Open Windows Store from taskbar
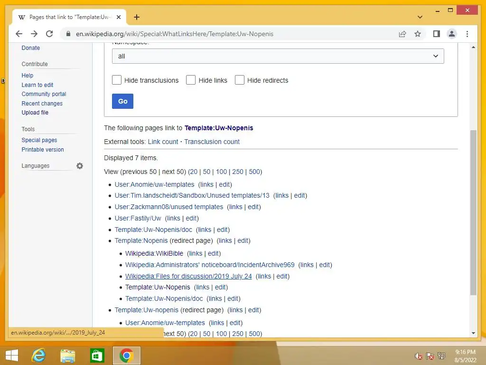This screenshot has height=365, width=486. point(97,355)
